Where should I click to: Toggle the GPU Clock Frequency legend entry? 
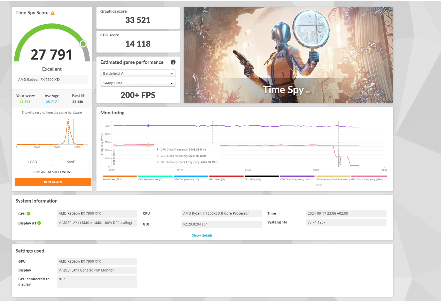pos(369,178)
